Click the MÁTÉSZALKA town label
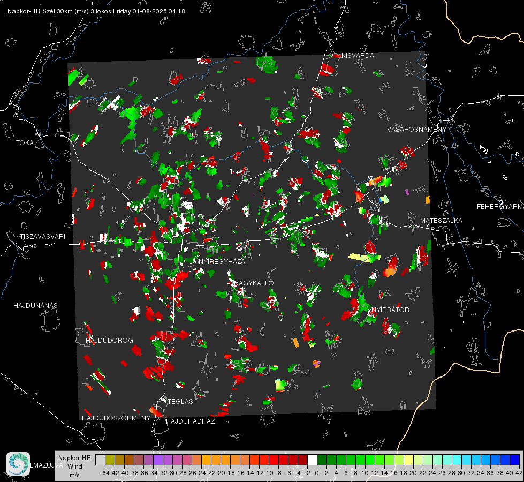Viewport: 524px width, 482px height. (441, 221)
